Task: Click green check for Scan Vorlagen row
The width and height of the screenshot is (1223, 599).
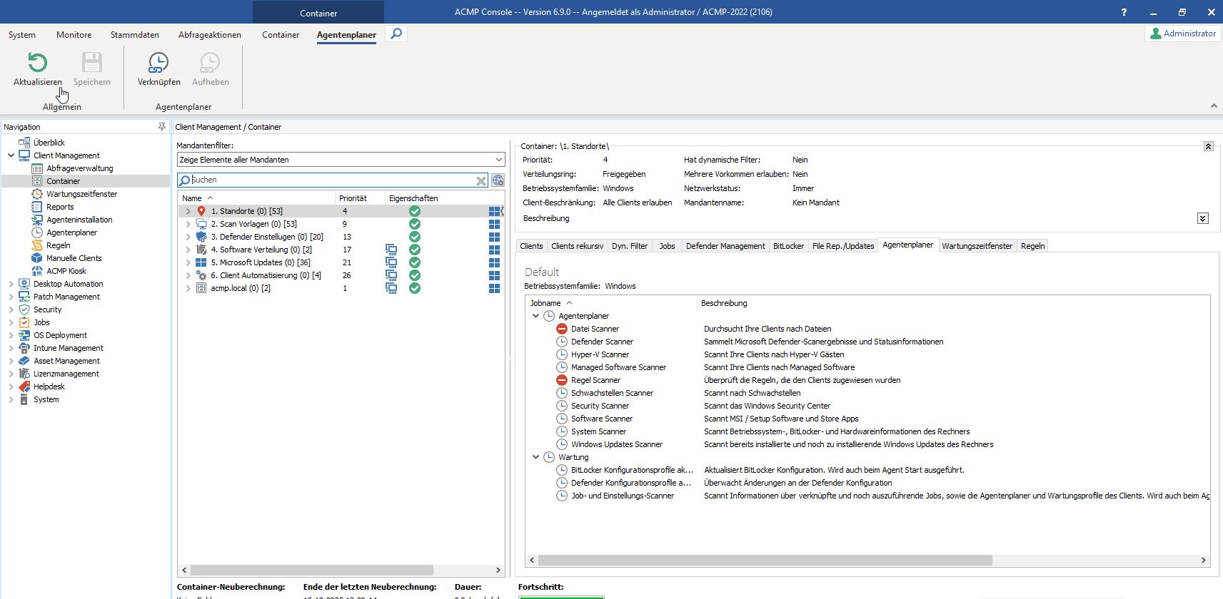Action: point(415,224)
